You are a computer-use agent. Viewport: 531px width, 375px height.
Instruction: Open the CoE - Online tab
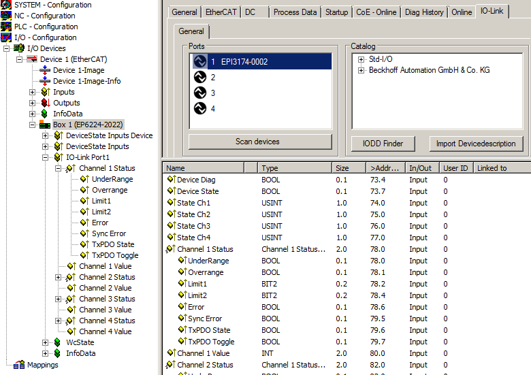click(x=376, y=12)
